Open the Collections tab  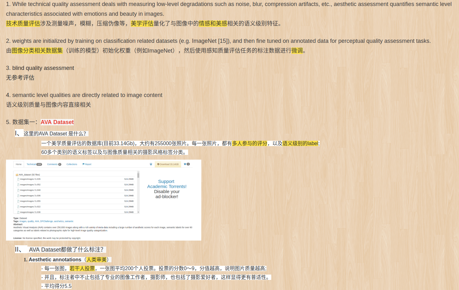(x=72, y=164)
